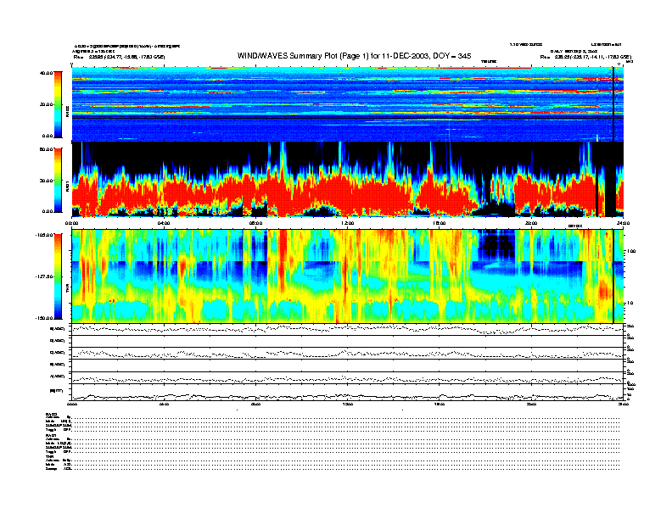Viewport: 672px width, 519px height.
Task: Click the 24:00 tick label under RAD1 panel
Action: point(623,223)
